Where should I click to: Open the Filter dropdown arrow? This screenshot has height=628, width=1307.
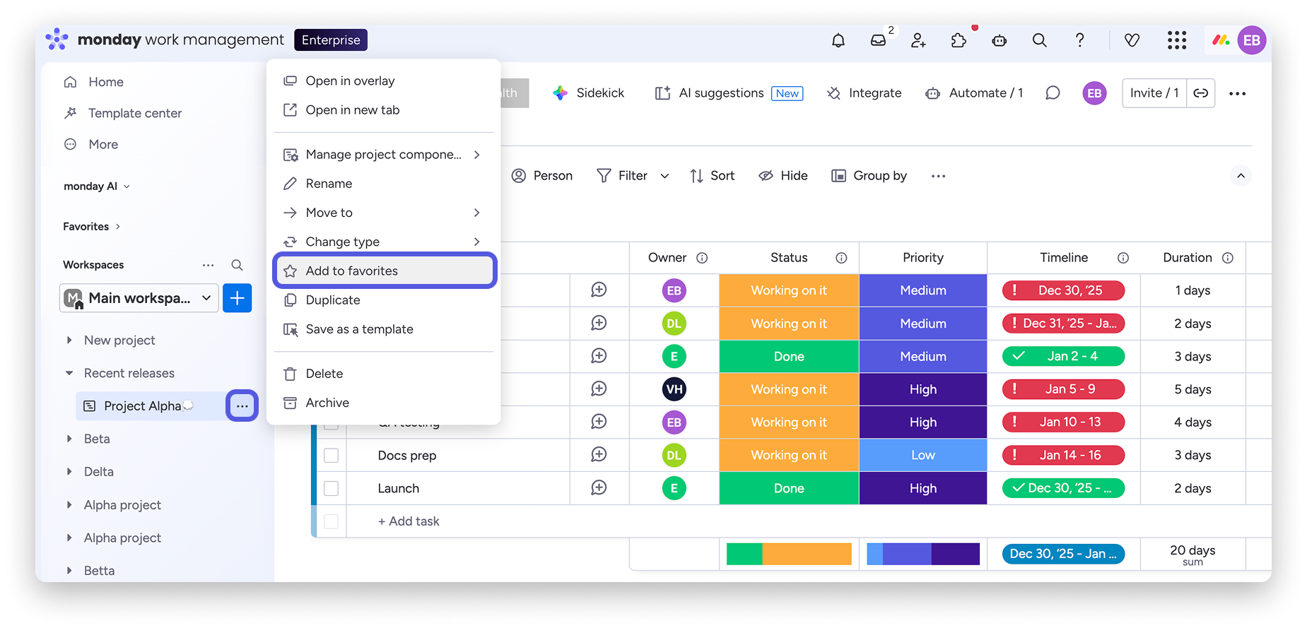[x=664, y=176]
